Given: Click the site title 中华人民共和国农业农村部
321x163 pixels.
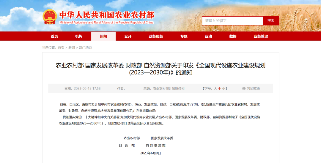Looking at the screenshot, I should (x=107, y=15).
